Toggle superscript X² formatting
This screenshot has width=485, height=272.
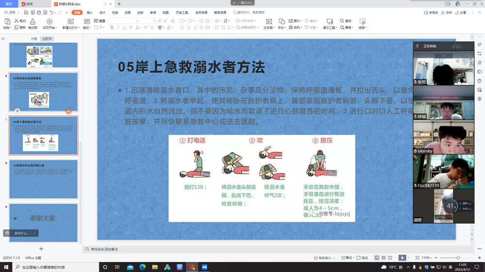tap(145, 28)
